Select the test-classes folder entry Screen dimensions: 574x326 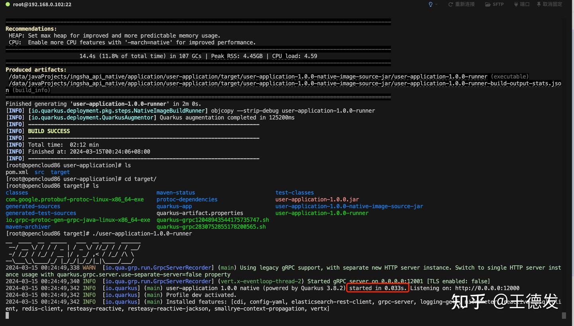(294, 192)
